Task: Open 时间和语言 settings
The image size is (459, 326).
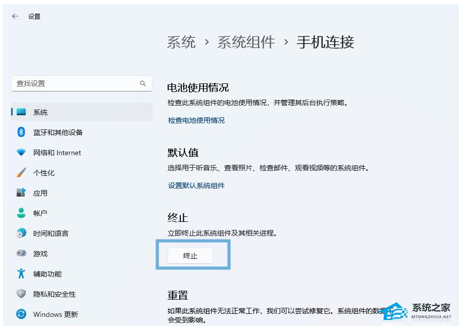Action: pyautogui.click(x=50, y=234)
